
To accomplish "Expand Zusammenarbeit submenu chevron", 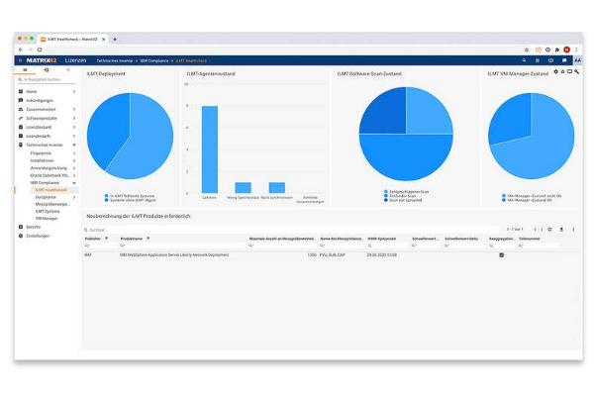I will pos(74,109).
